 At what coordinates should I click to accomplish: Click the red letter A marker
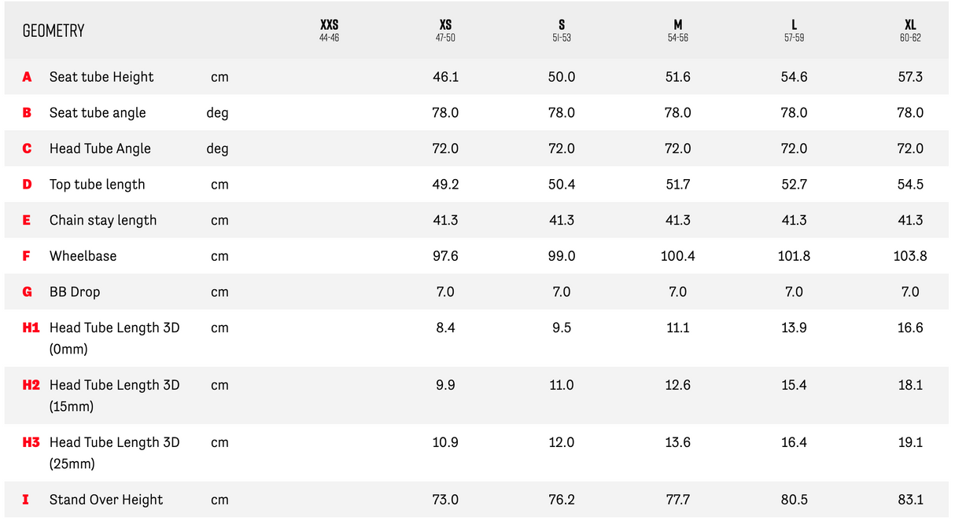coord(27,77)
